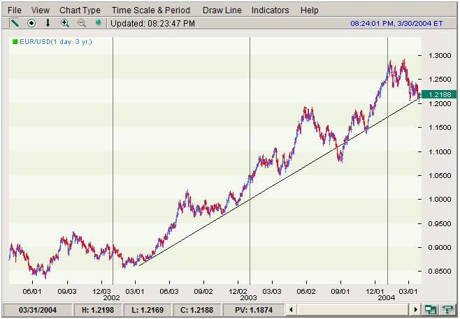The width and height of the screenshot is (460, 319).
Task: Click the horizontal scrollbar track
Action: tap(354, 309)
